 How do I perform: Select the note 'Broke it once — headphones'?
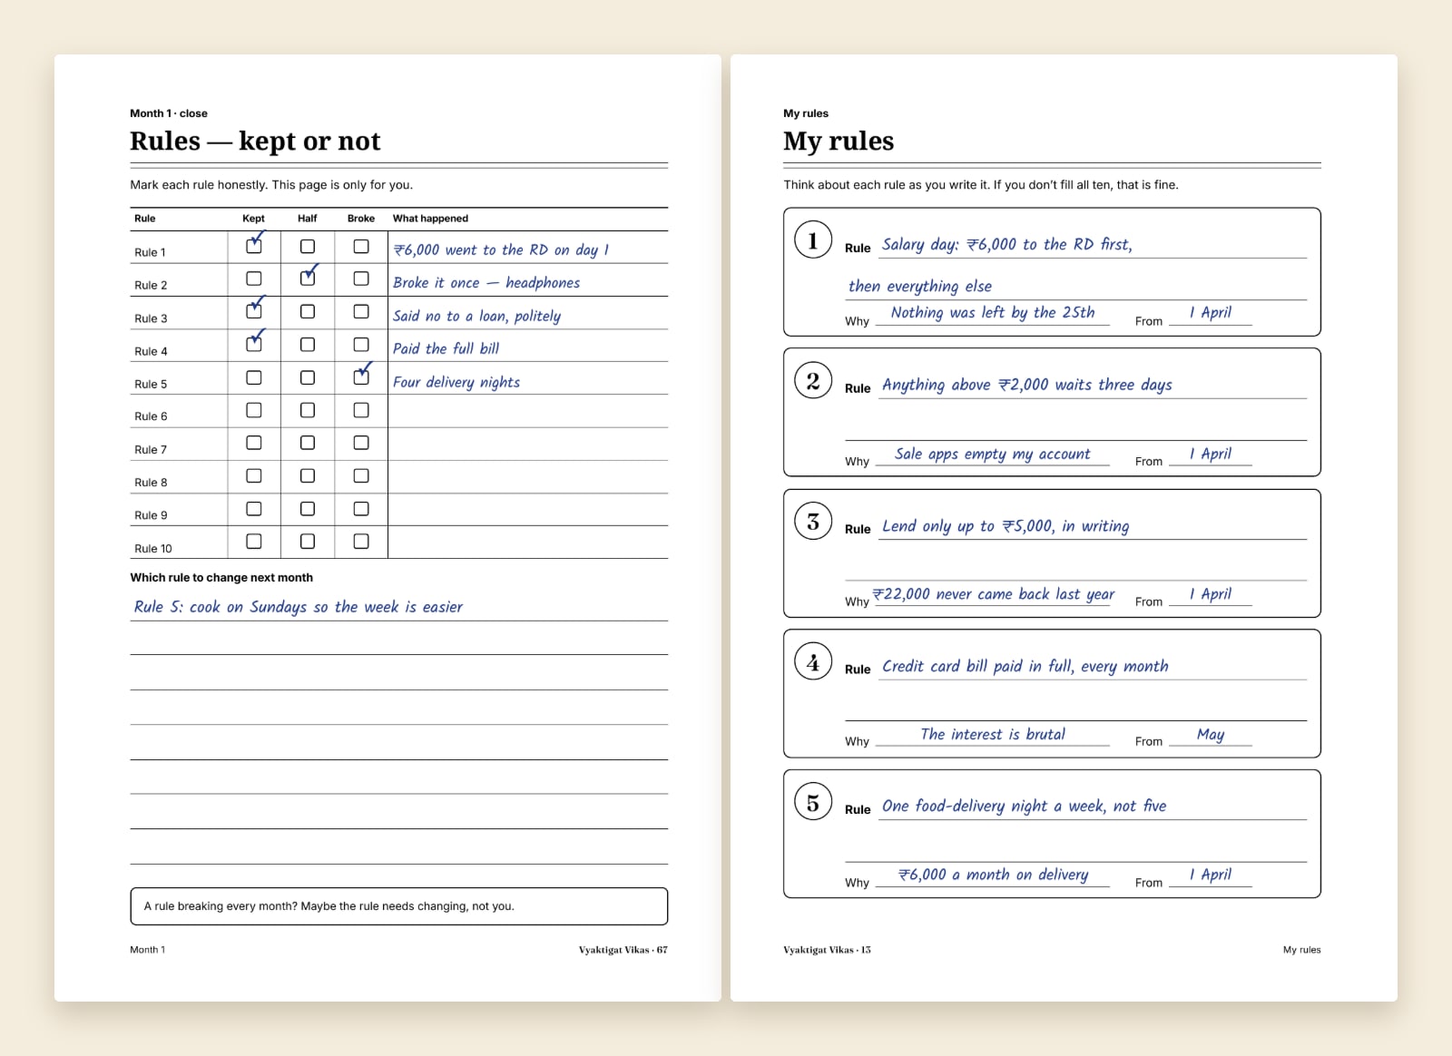tap(486, 282)
